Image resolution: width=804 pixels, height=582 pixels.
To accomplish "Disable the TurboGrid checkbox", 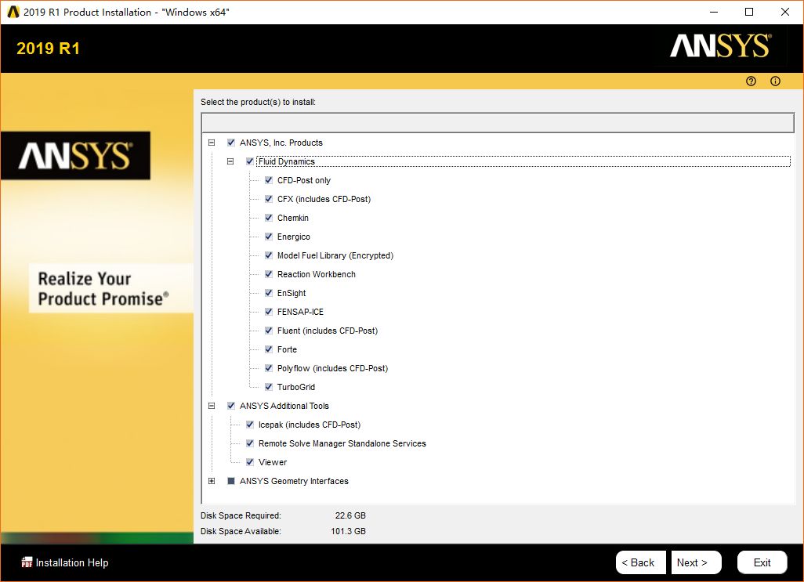I will 269,387.
